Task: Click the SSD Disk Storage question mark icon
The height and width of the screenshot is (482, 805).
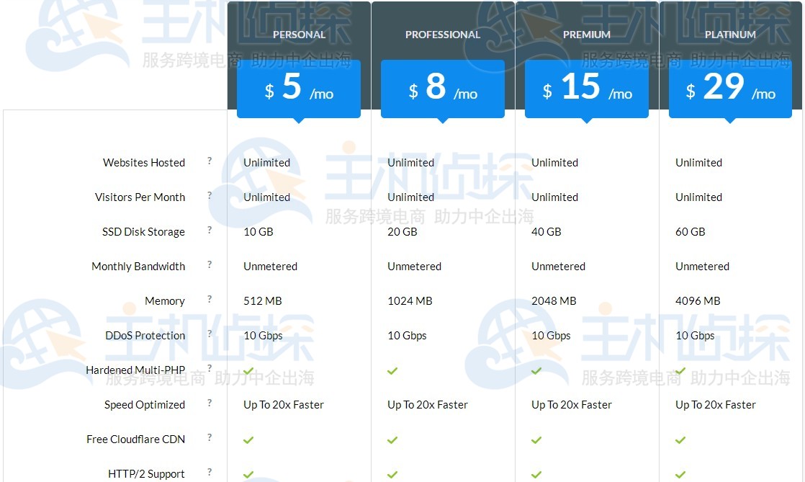Action: 209,231
